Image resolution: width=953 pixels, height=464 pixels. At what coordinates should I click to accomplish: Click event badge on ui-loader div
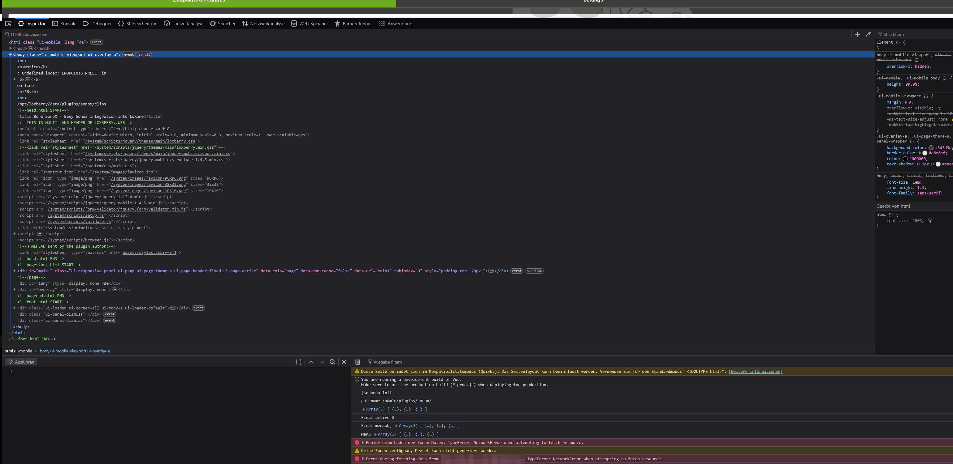click(198, 308)
